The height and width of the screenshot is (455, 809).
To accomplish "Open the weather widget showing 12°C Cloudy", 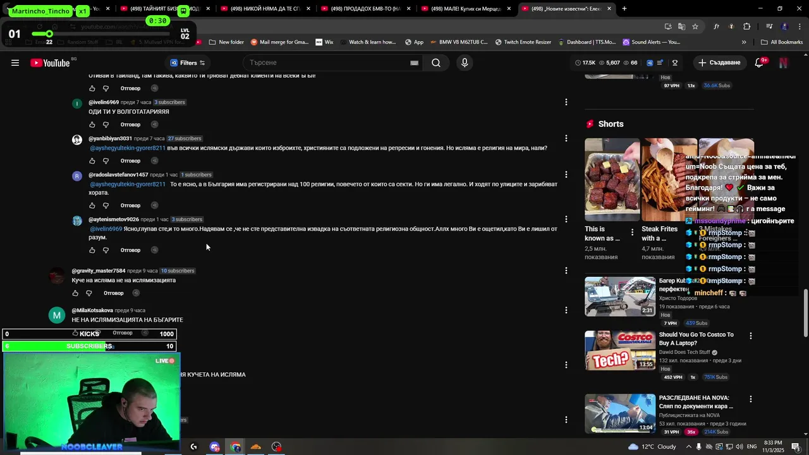I will click(652, 447).
